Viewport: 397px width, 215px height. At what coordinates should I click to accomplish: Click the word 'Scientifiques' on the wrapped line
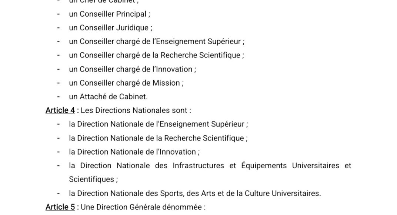(91, 179)
